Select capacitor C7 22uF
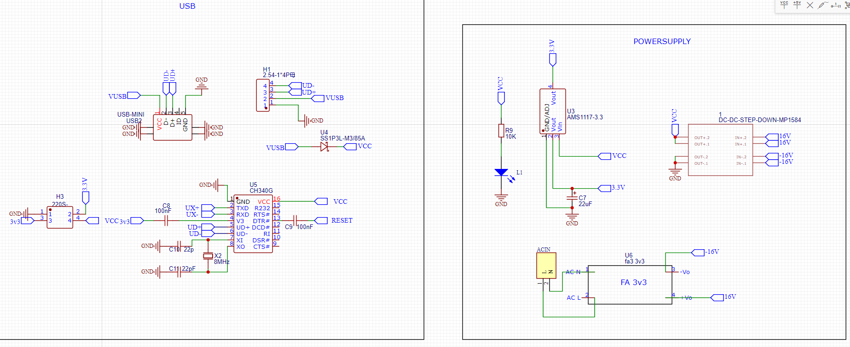Image resolution: width=850 pixels, height=347 pixels. 572,198
